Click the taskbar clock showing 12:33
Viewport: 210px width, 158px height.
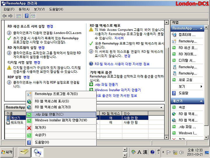[195, 152]
